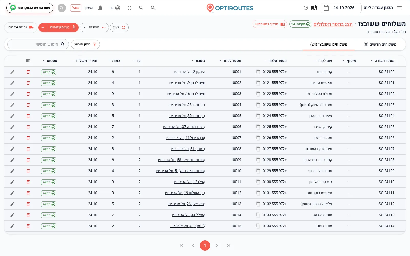Open the language globe selector HE
Viewport: 410px width, 256px height.
[115, 8]
